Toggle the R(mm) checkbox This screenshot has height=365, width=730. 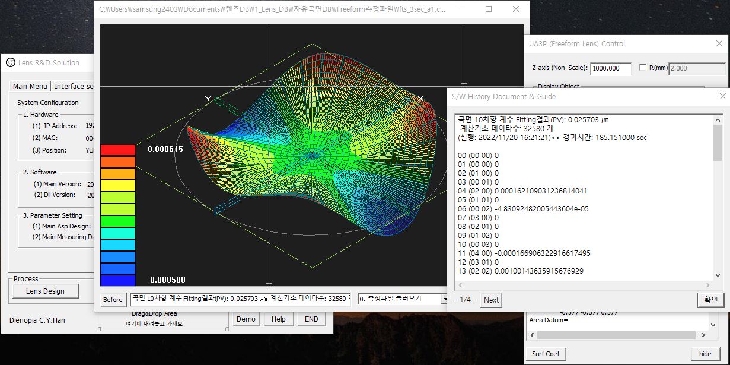tap(643, 68)
